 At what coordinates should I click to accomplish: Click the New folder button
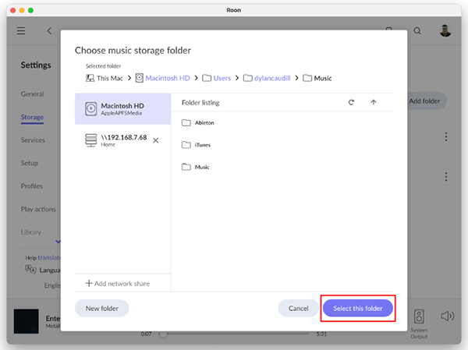[x=102, y=308]
